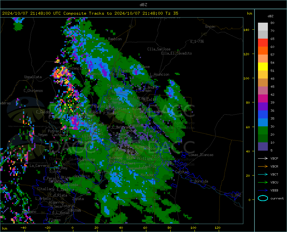Click the dBZ title at top
Screen dimensions: 287x232
tap(143, 5)
